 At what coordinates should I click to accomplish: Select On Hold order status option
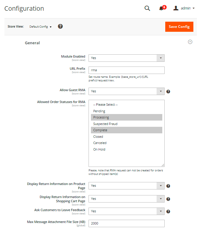click(99, 149)
